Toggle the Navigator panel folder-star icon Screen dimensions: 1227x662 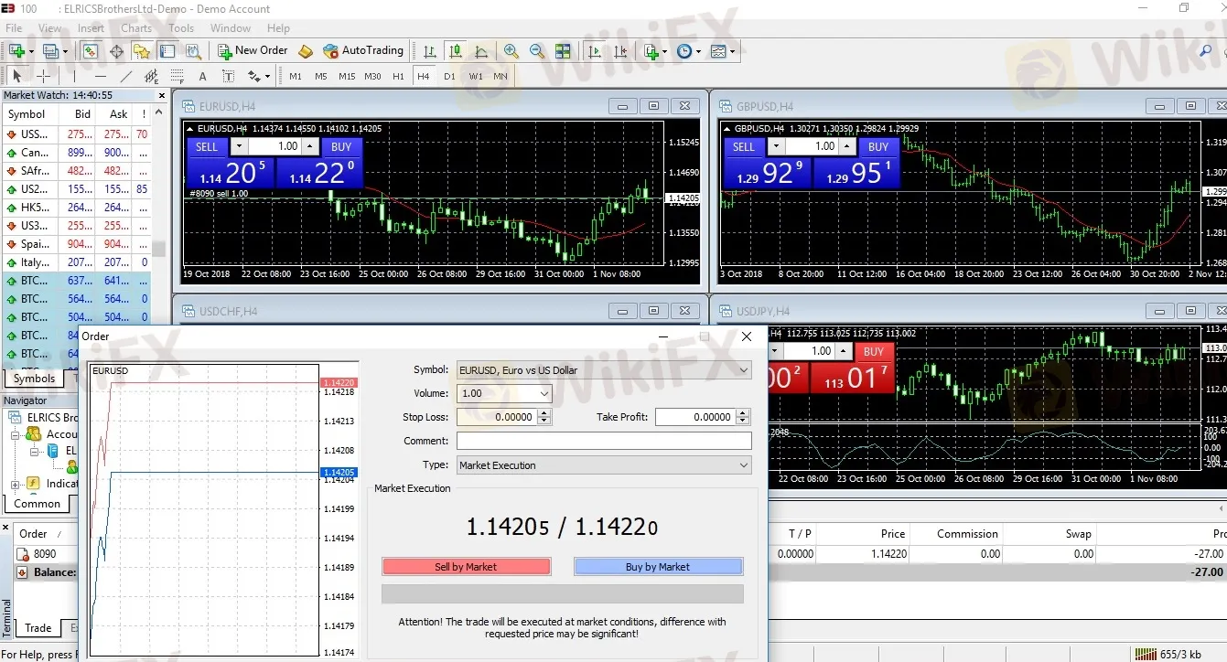pos(142,51)
